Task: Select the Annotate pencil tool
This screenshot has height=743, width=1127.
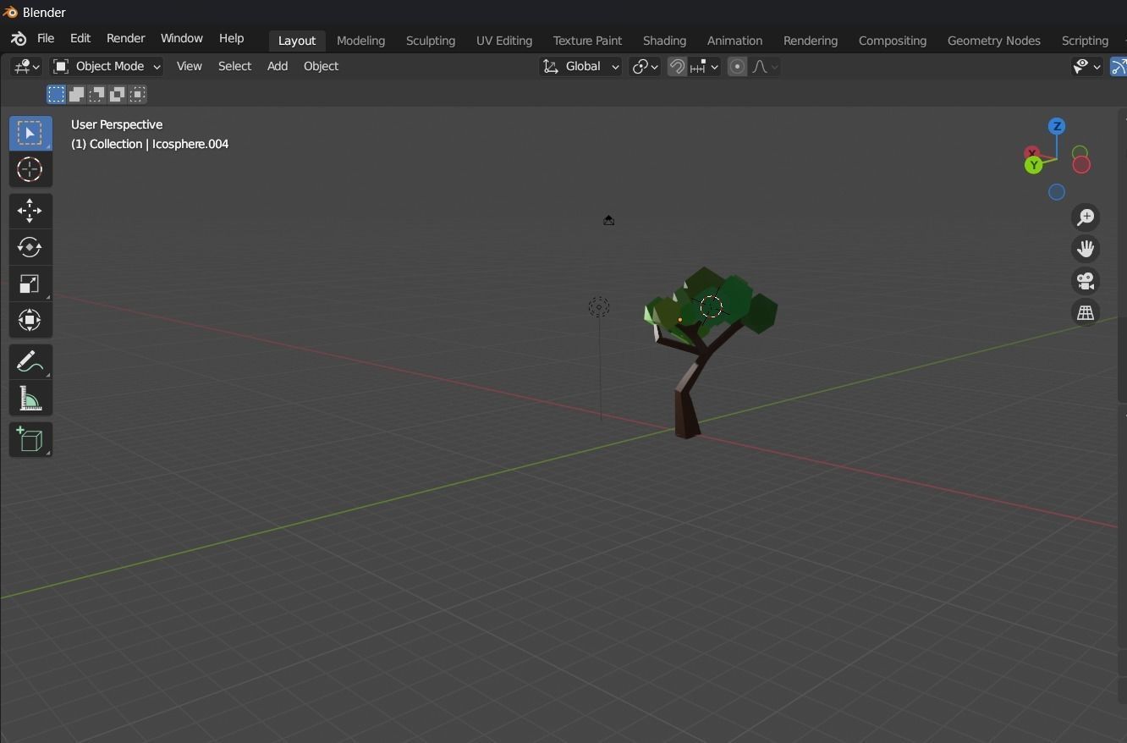Action: point(30,361)
